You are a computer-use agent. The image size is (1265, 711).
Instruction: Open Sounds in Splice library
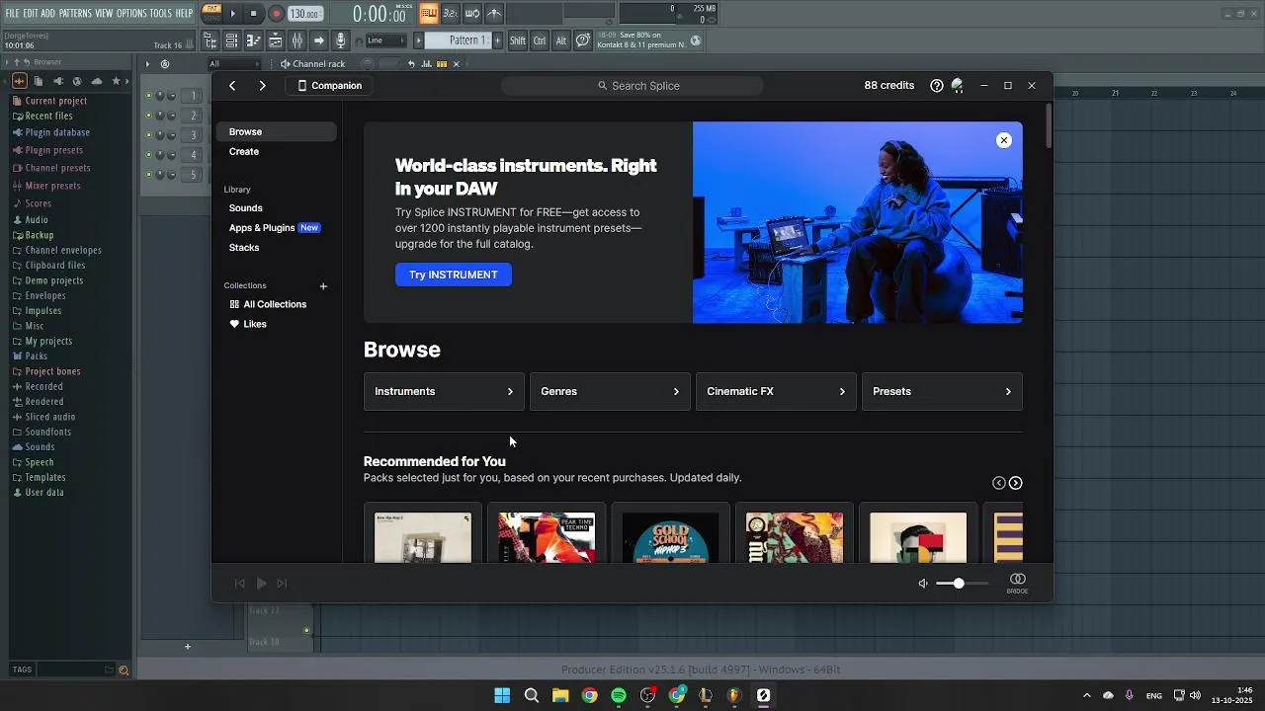(246, 208)
